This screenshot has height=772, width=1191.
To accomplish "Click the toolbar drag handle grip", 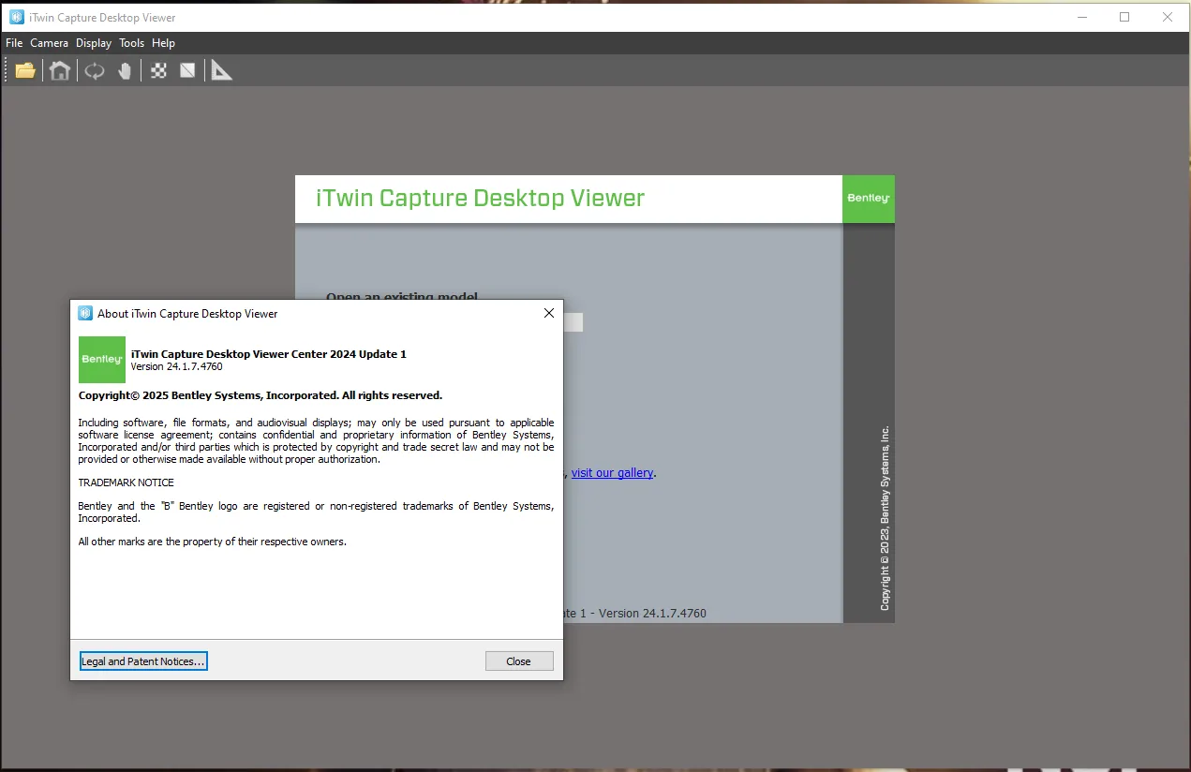I will 7,70.
